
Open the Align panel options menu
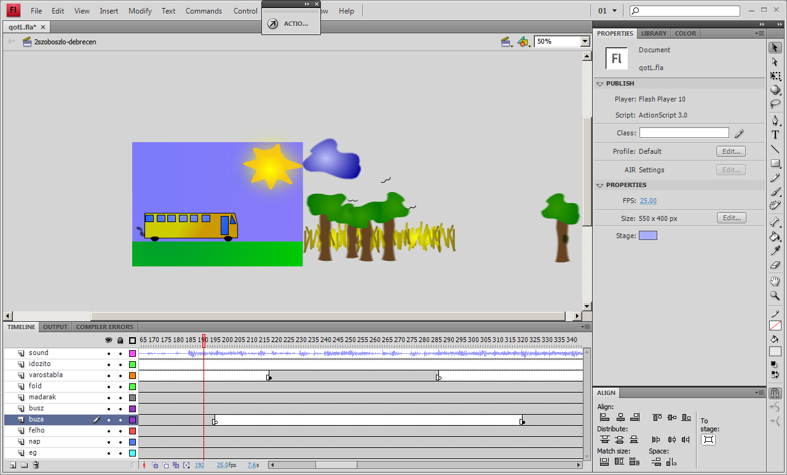click(761, 393)
